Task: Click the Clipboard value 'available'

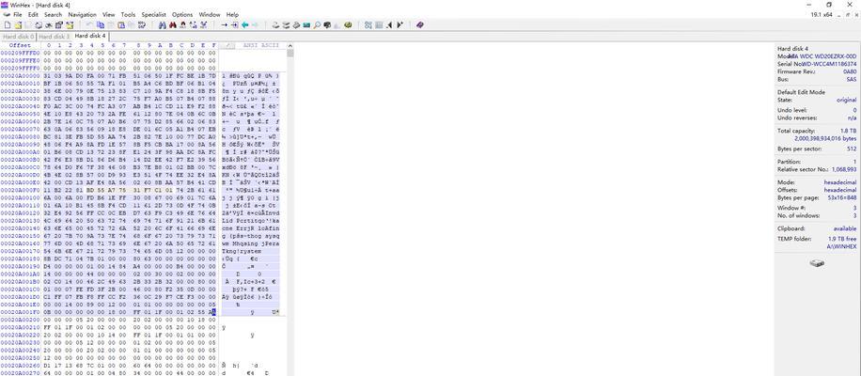Action: pyautogui.click(x=845, y=228)
